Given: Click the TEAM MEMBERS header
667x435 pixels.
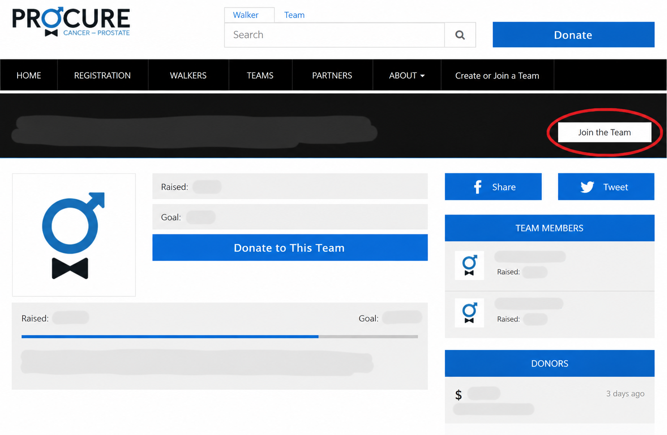Looking at the screenshot, I should tap(550, 228).
